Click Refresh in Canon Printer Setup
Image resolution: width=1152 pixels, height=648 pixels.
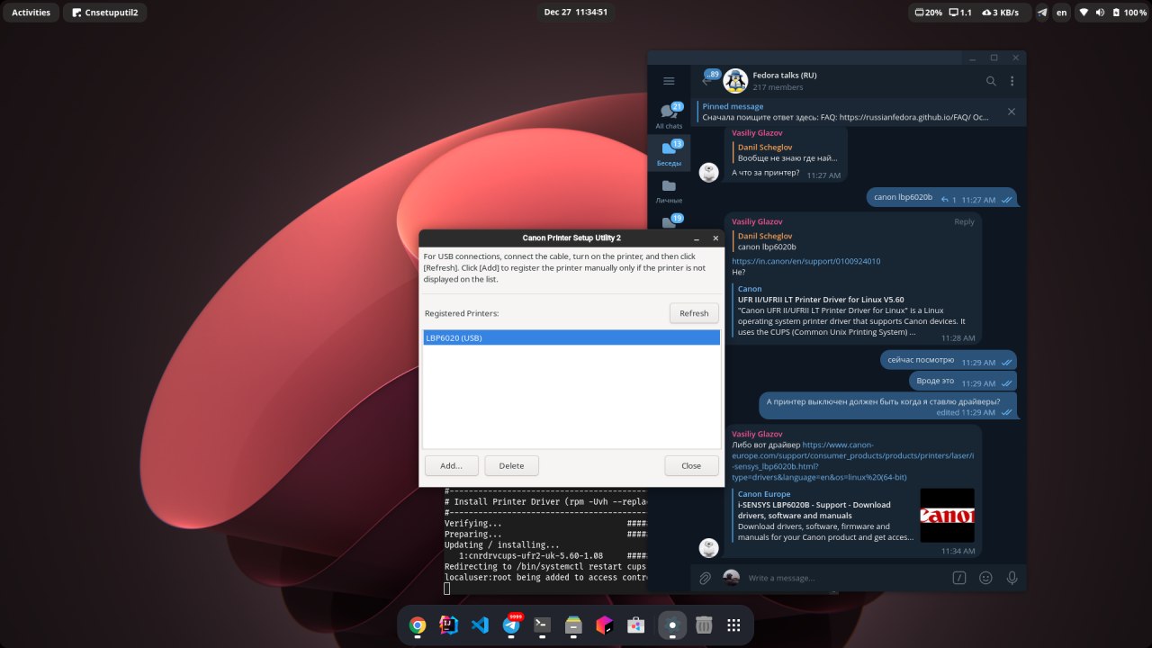pyautogui.click(x=694, y=313)
